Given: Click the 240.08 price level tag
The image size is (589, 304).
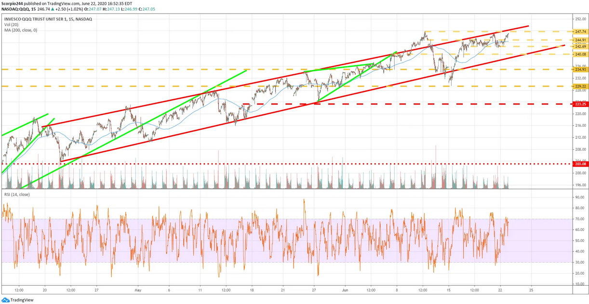Looking at the screenshot, I should (579, 54).
